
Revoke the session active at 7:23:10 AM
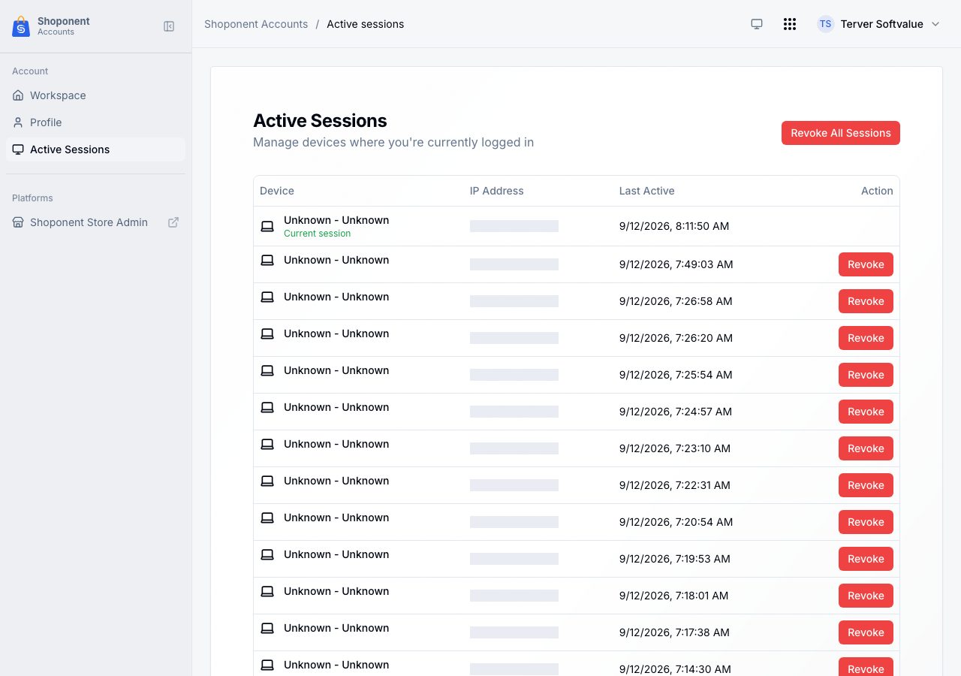(866, 448)
